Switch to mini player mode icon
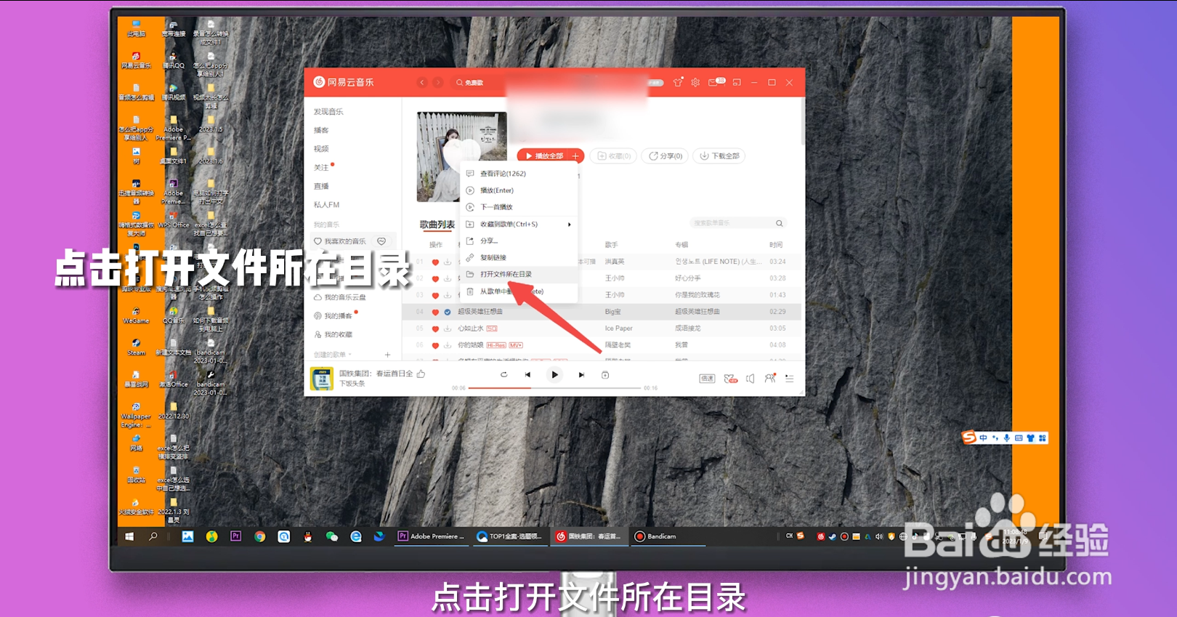 (737, 83)
